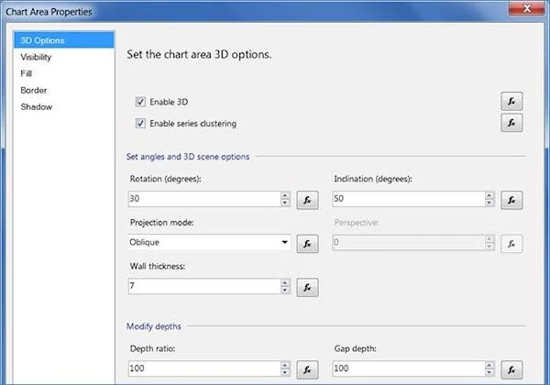The width and height of the screenshot is (550, 385).
Task: Open fx expression for Wall thickness
Action: [x=307, y=288]
